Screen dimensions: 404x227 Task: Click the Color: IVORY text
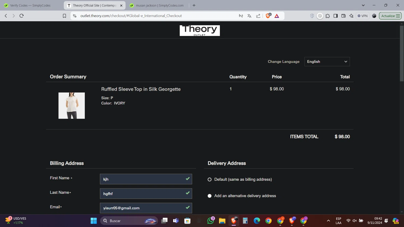[113, 103]
